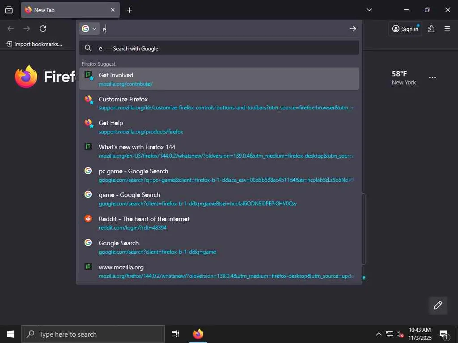The image size is (458, 343).
Task: Click the mozilla.org/contribute/ URL
Action: [x=126, y=84]
